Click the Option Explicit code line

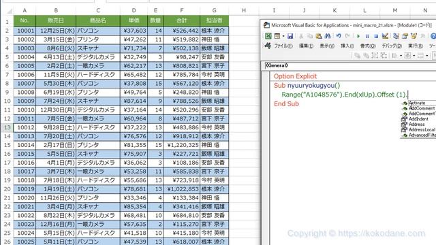click(x=295, y=76)
